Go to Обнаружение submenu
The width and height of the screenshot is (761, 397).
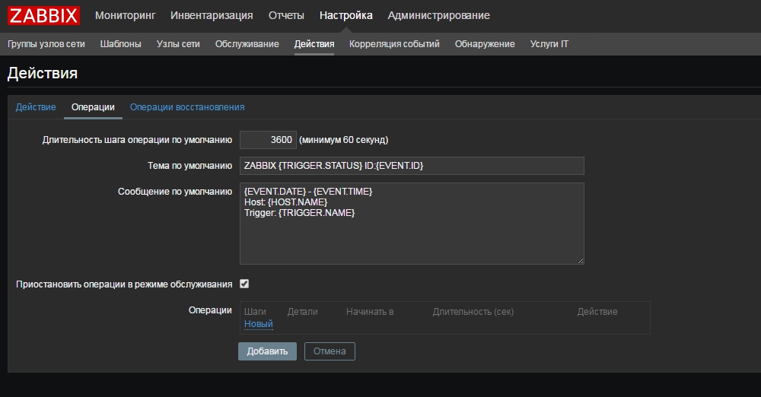click(x=485, y=44)
